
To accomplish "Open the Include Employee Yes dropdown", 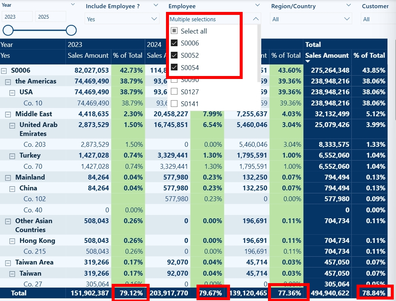I will [x=122, y=19].
